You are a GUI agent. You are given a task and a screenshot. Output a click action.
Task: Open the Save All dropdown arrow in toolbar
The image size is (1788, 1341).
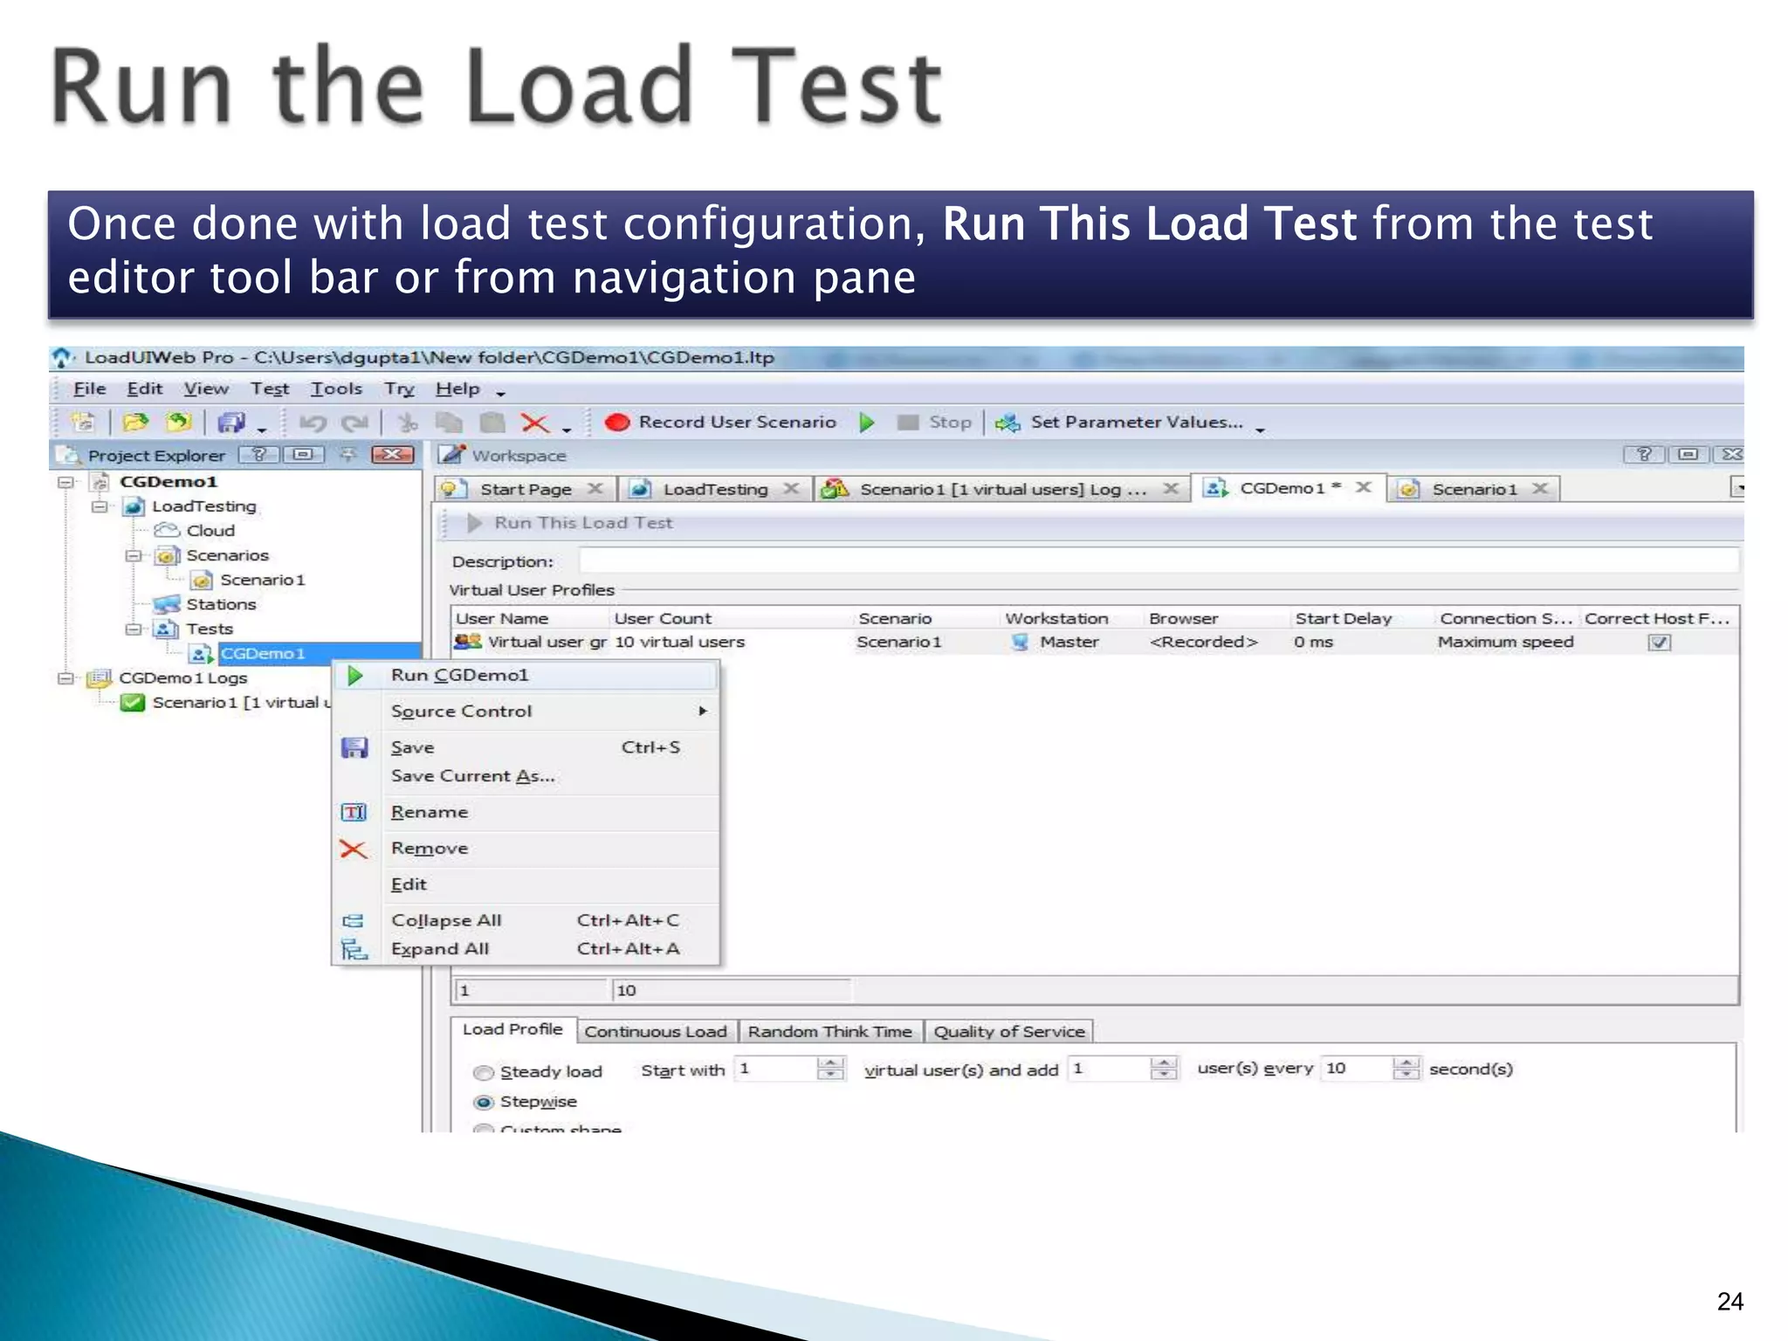click(x=261, y=430)
